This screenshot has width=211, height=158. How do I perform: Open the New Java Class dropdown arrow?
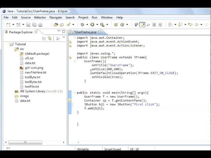coord(127,25)
